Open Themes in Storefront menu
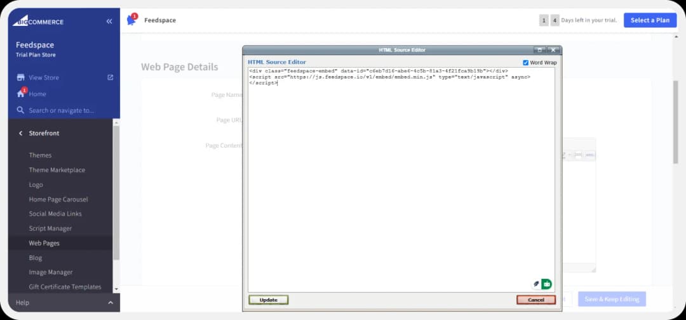The width and height of the screenshot is (686, 320). 40,155
